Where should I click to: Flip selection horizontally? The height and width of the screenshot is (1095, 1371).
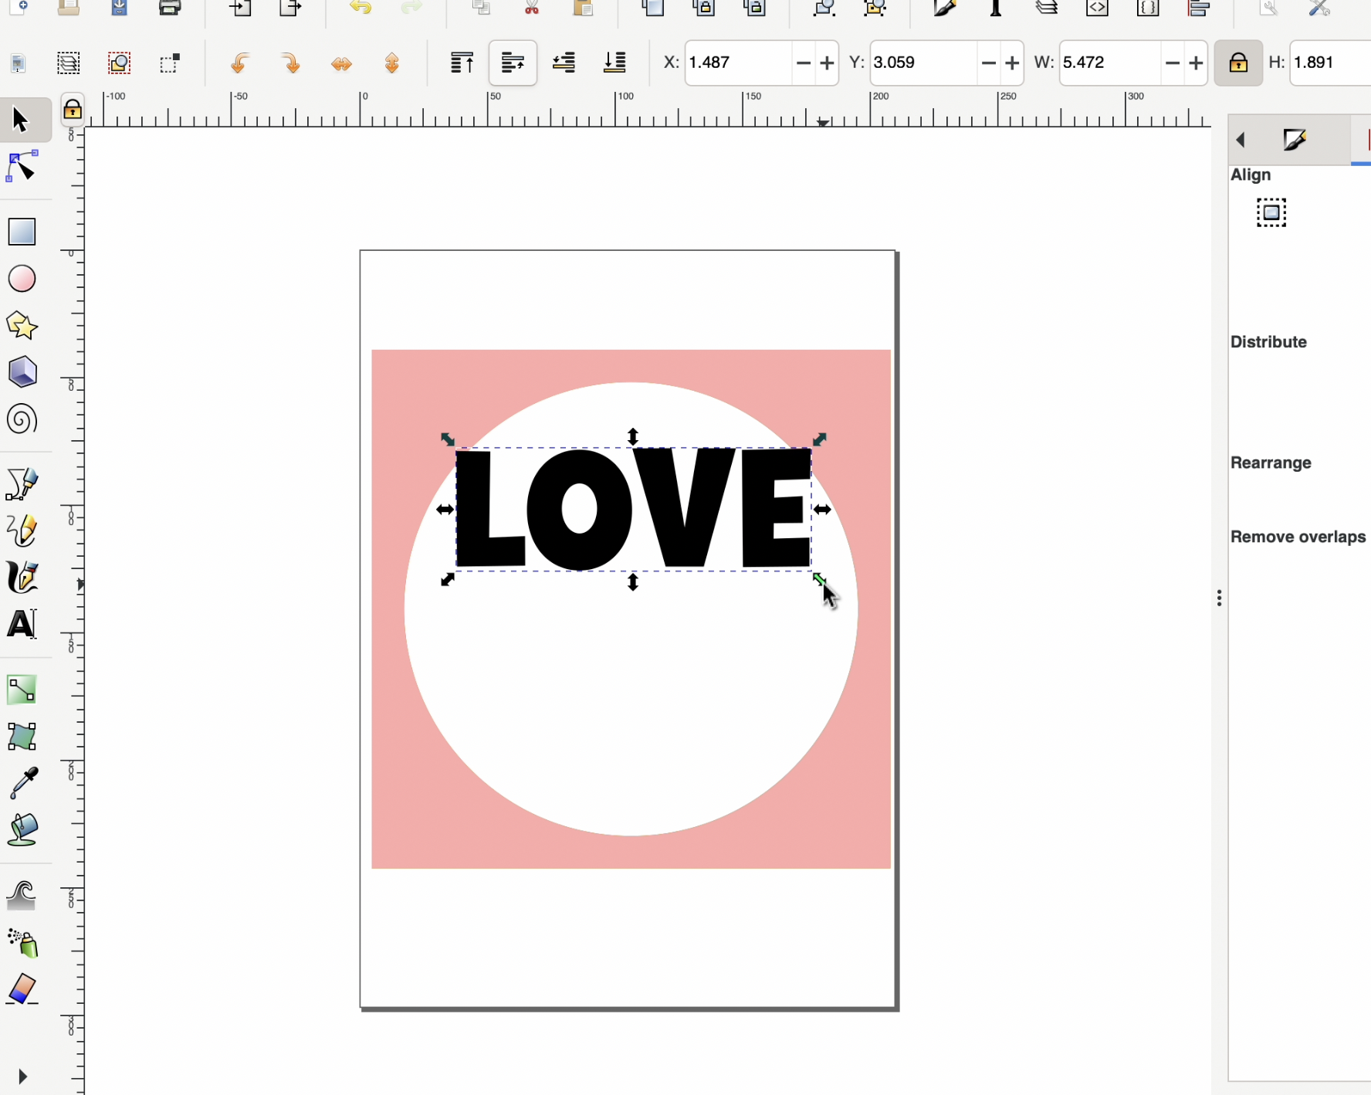click(x=341, y=63)
